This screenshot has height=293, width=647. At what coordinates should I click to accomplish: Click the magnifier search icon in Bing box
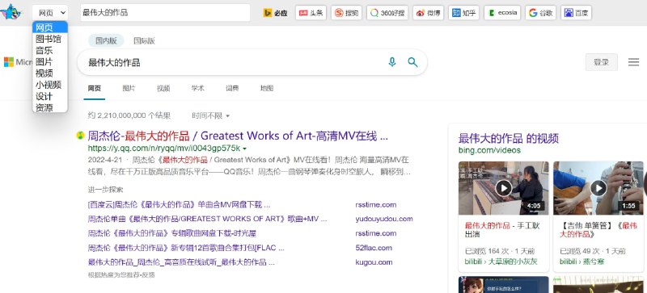click(412, 62)
